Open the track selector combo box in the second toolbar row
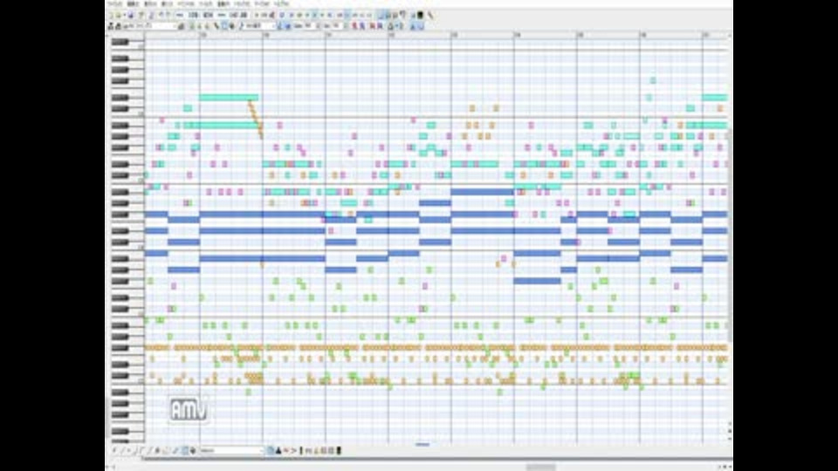Viewport: 838px width, 471px height. 150,25
